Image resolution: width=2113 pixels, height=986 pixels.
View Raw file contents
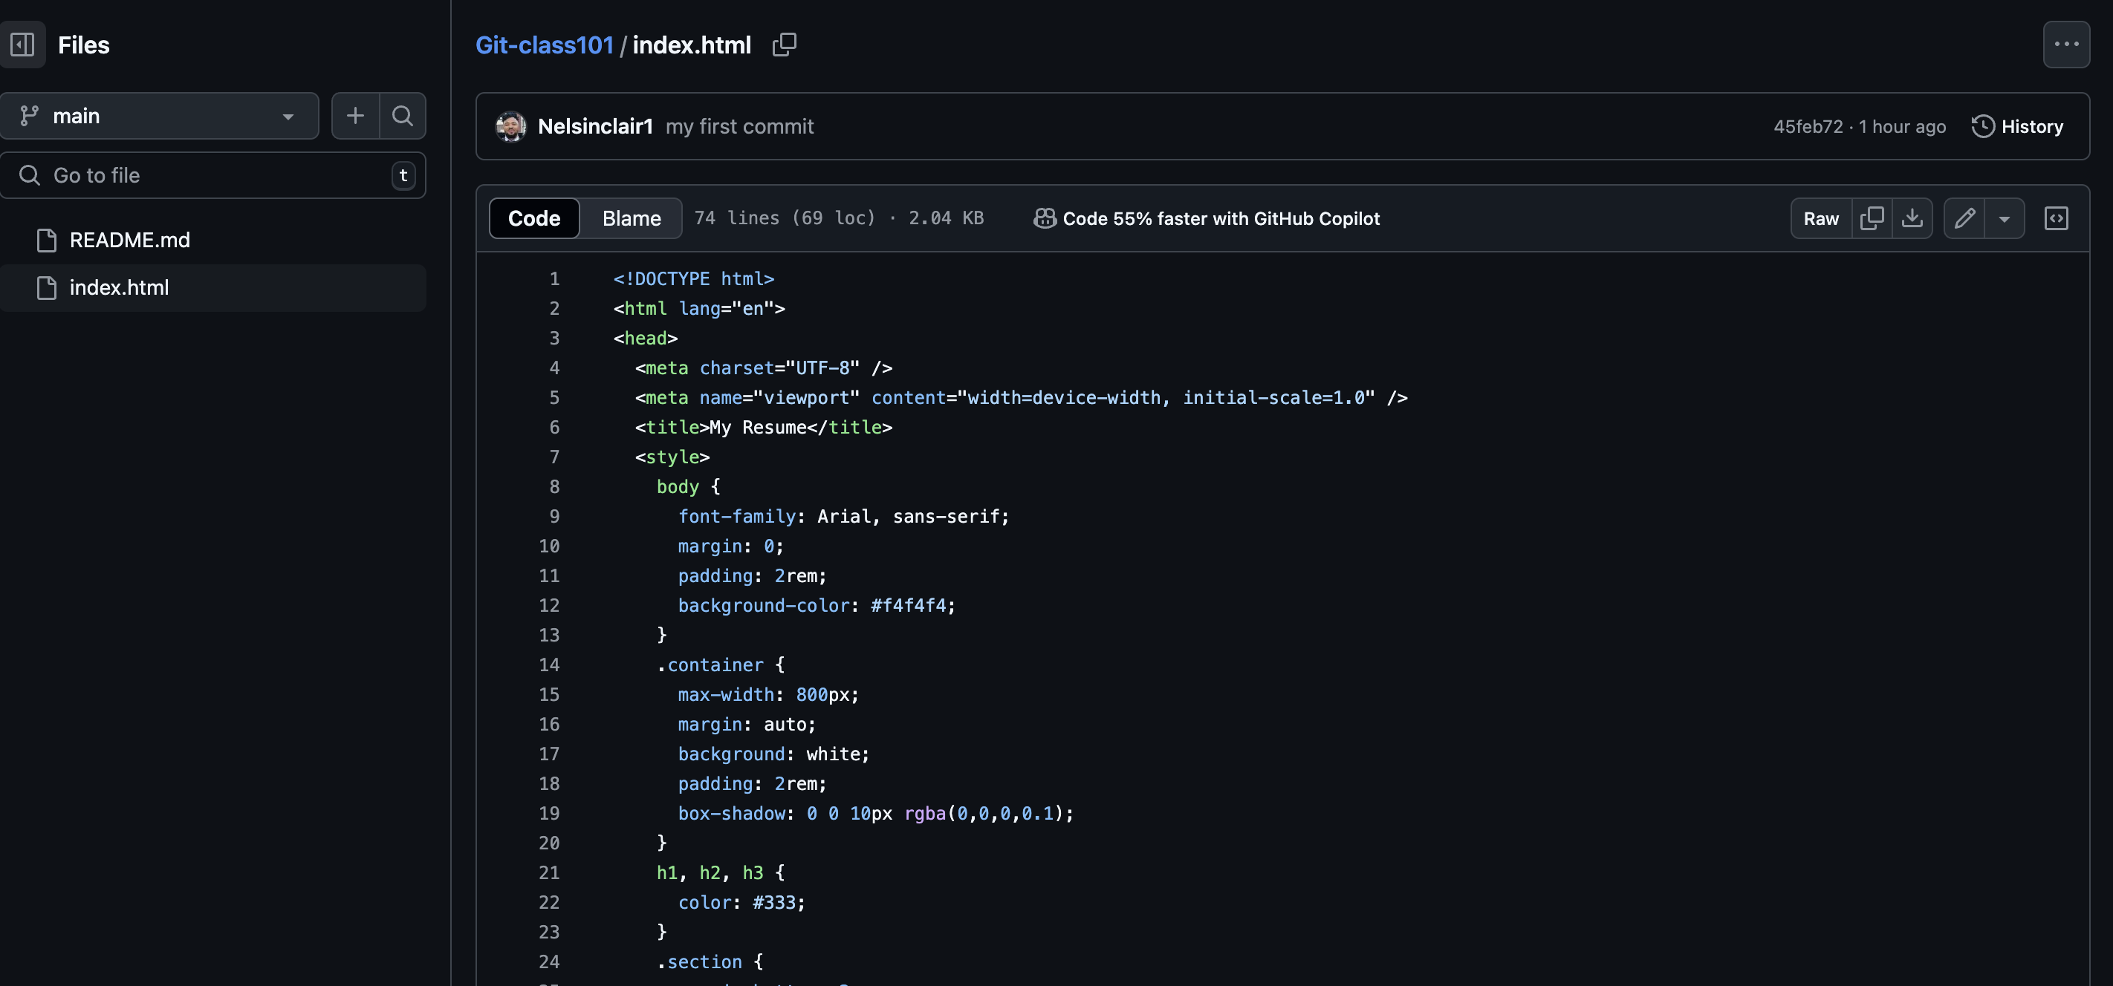click(1821, 218)
